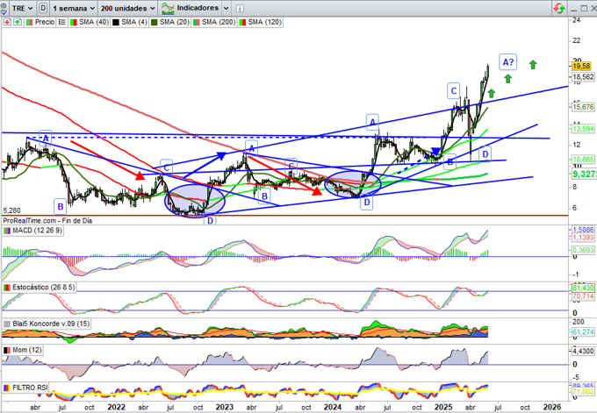Click the 2022 label on time axis
Image resolution: width=597 pixels, height=413 pixels.
116,407
